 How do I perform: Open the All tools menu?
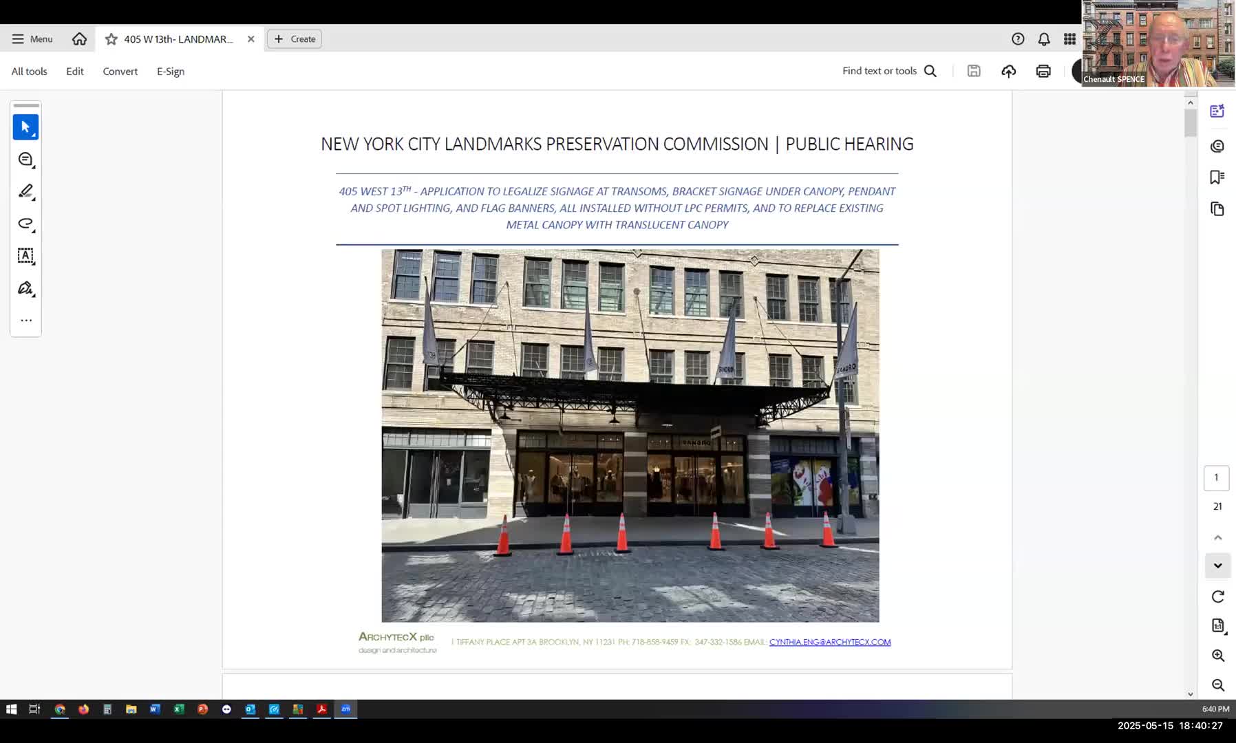coord(29,72)
